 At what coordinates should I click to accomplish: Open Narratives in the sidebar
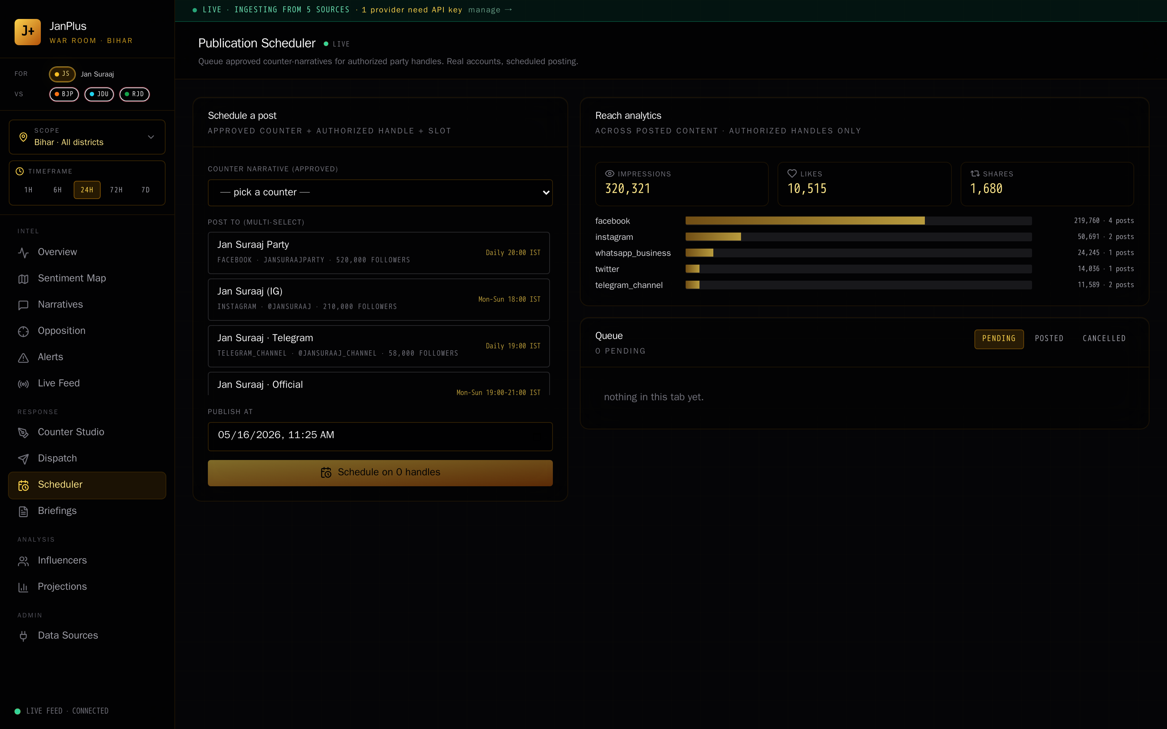87,305
